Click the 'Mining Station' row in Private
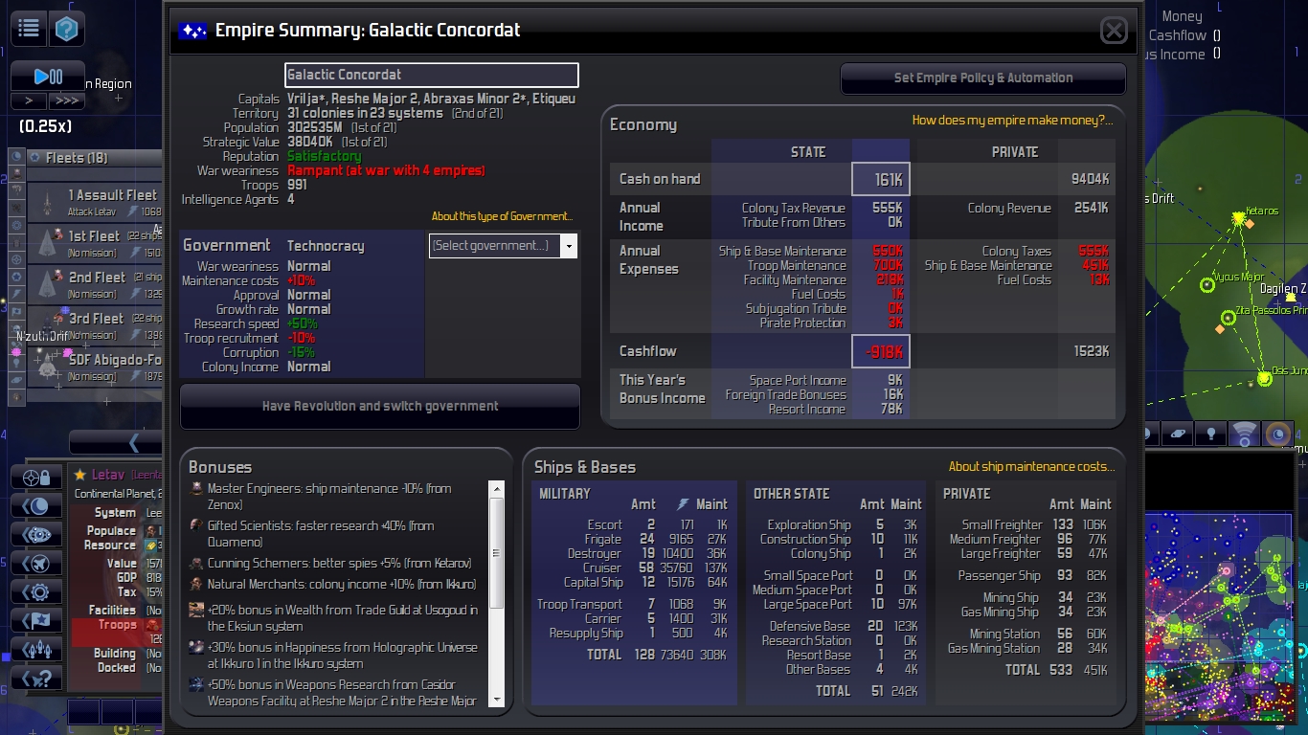The height and width of the screenshot is (735, 1308). tap(1026, 634)
